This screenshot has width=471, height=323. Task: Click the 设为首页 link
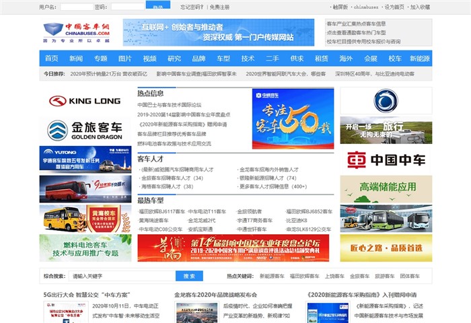[394, 7]
